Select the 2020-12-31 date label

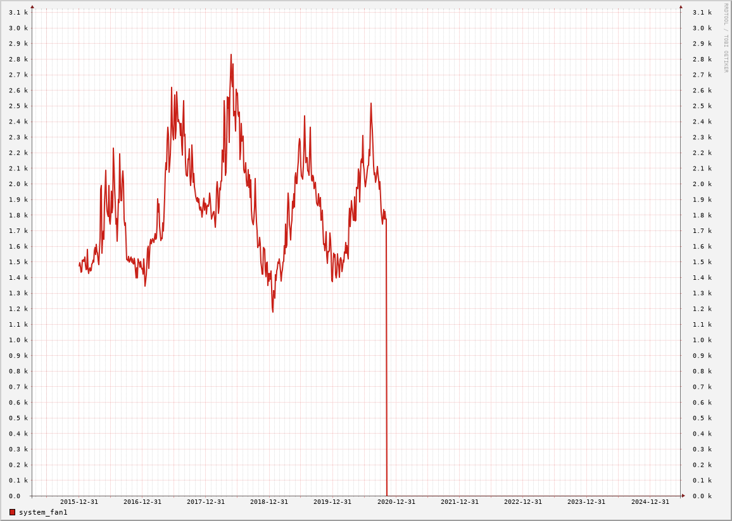[396, 502]
